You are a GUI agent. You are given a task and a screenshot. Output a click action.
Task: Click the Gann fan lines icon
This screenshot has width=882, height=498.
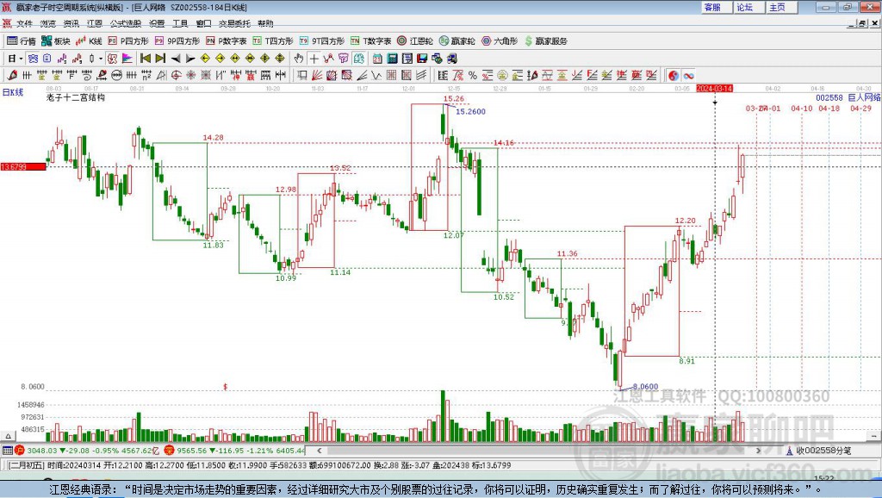[x=317, y=76]
